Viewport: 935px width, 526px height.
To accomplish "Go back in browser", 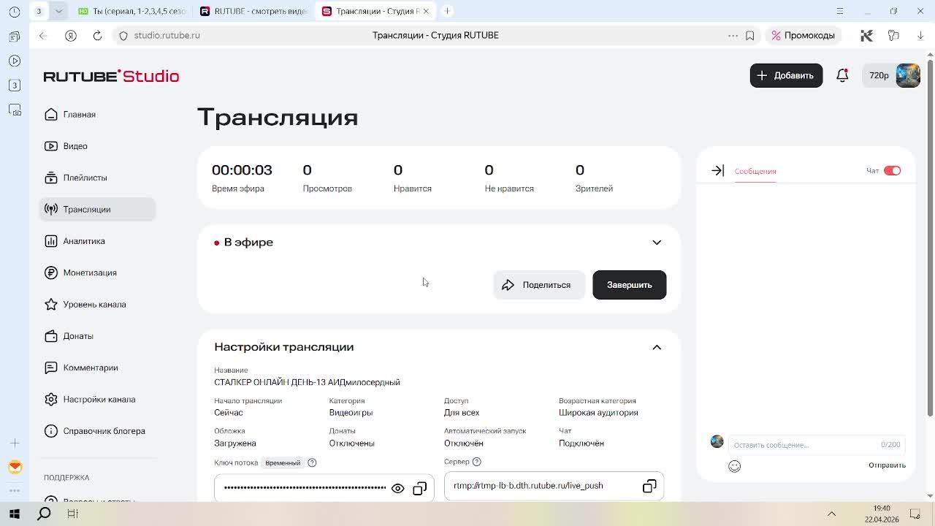I will pos(43,35).
